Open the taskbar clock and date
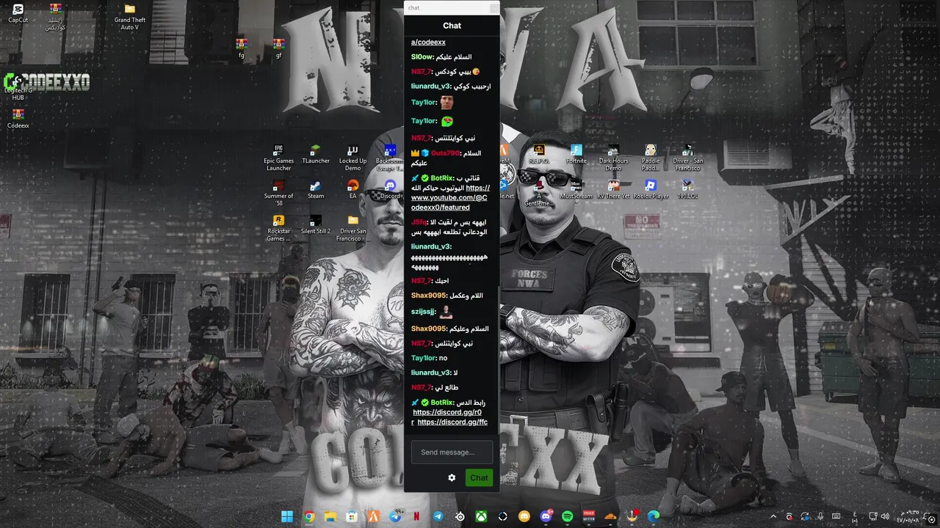This screenshot has height=528, width=940. click(x=907, y=516)
